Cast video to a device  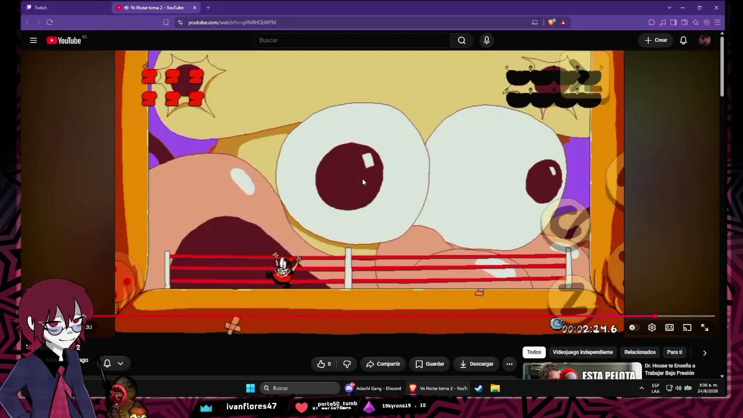687,327
